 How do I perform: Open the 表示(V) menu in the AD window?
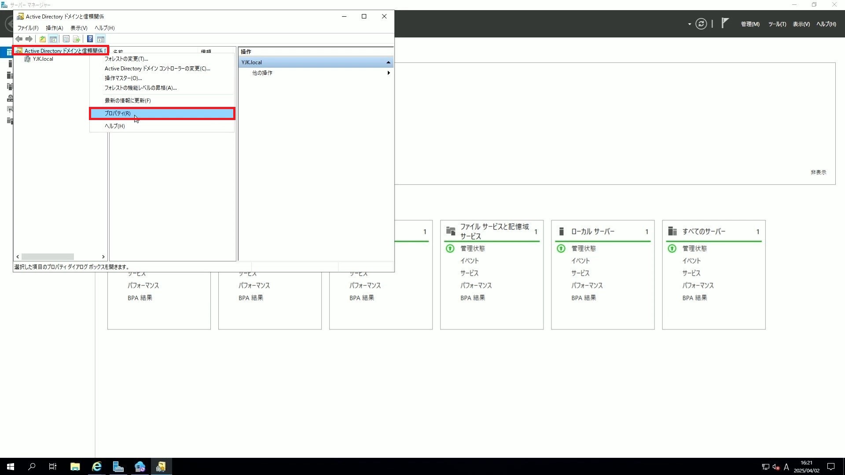pyautogui.click(x=79, y=28)
